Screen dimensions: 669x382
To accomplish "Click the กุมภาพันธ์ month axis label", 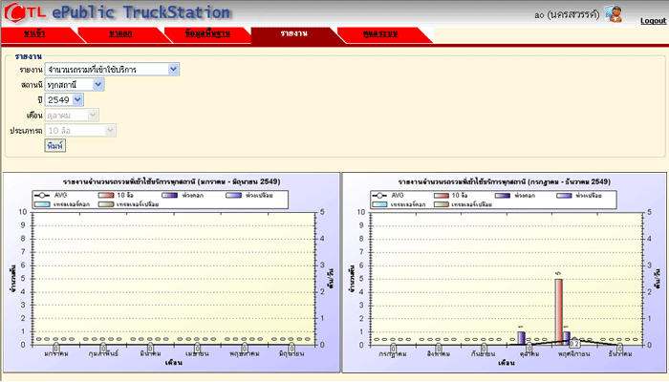I will (103, 354).
